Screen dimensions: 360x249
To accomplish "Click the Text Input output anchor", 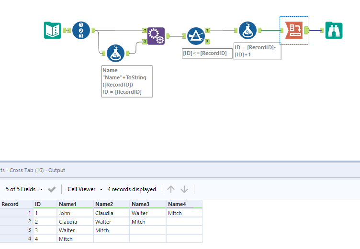I will [65, 30].
